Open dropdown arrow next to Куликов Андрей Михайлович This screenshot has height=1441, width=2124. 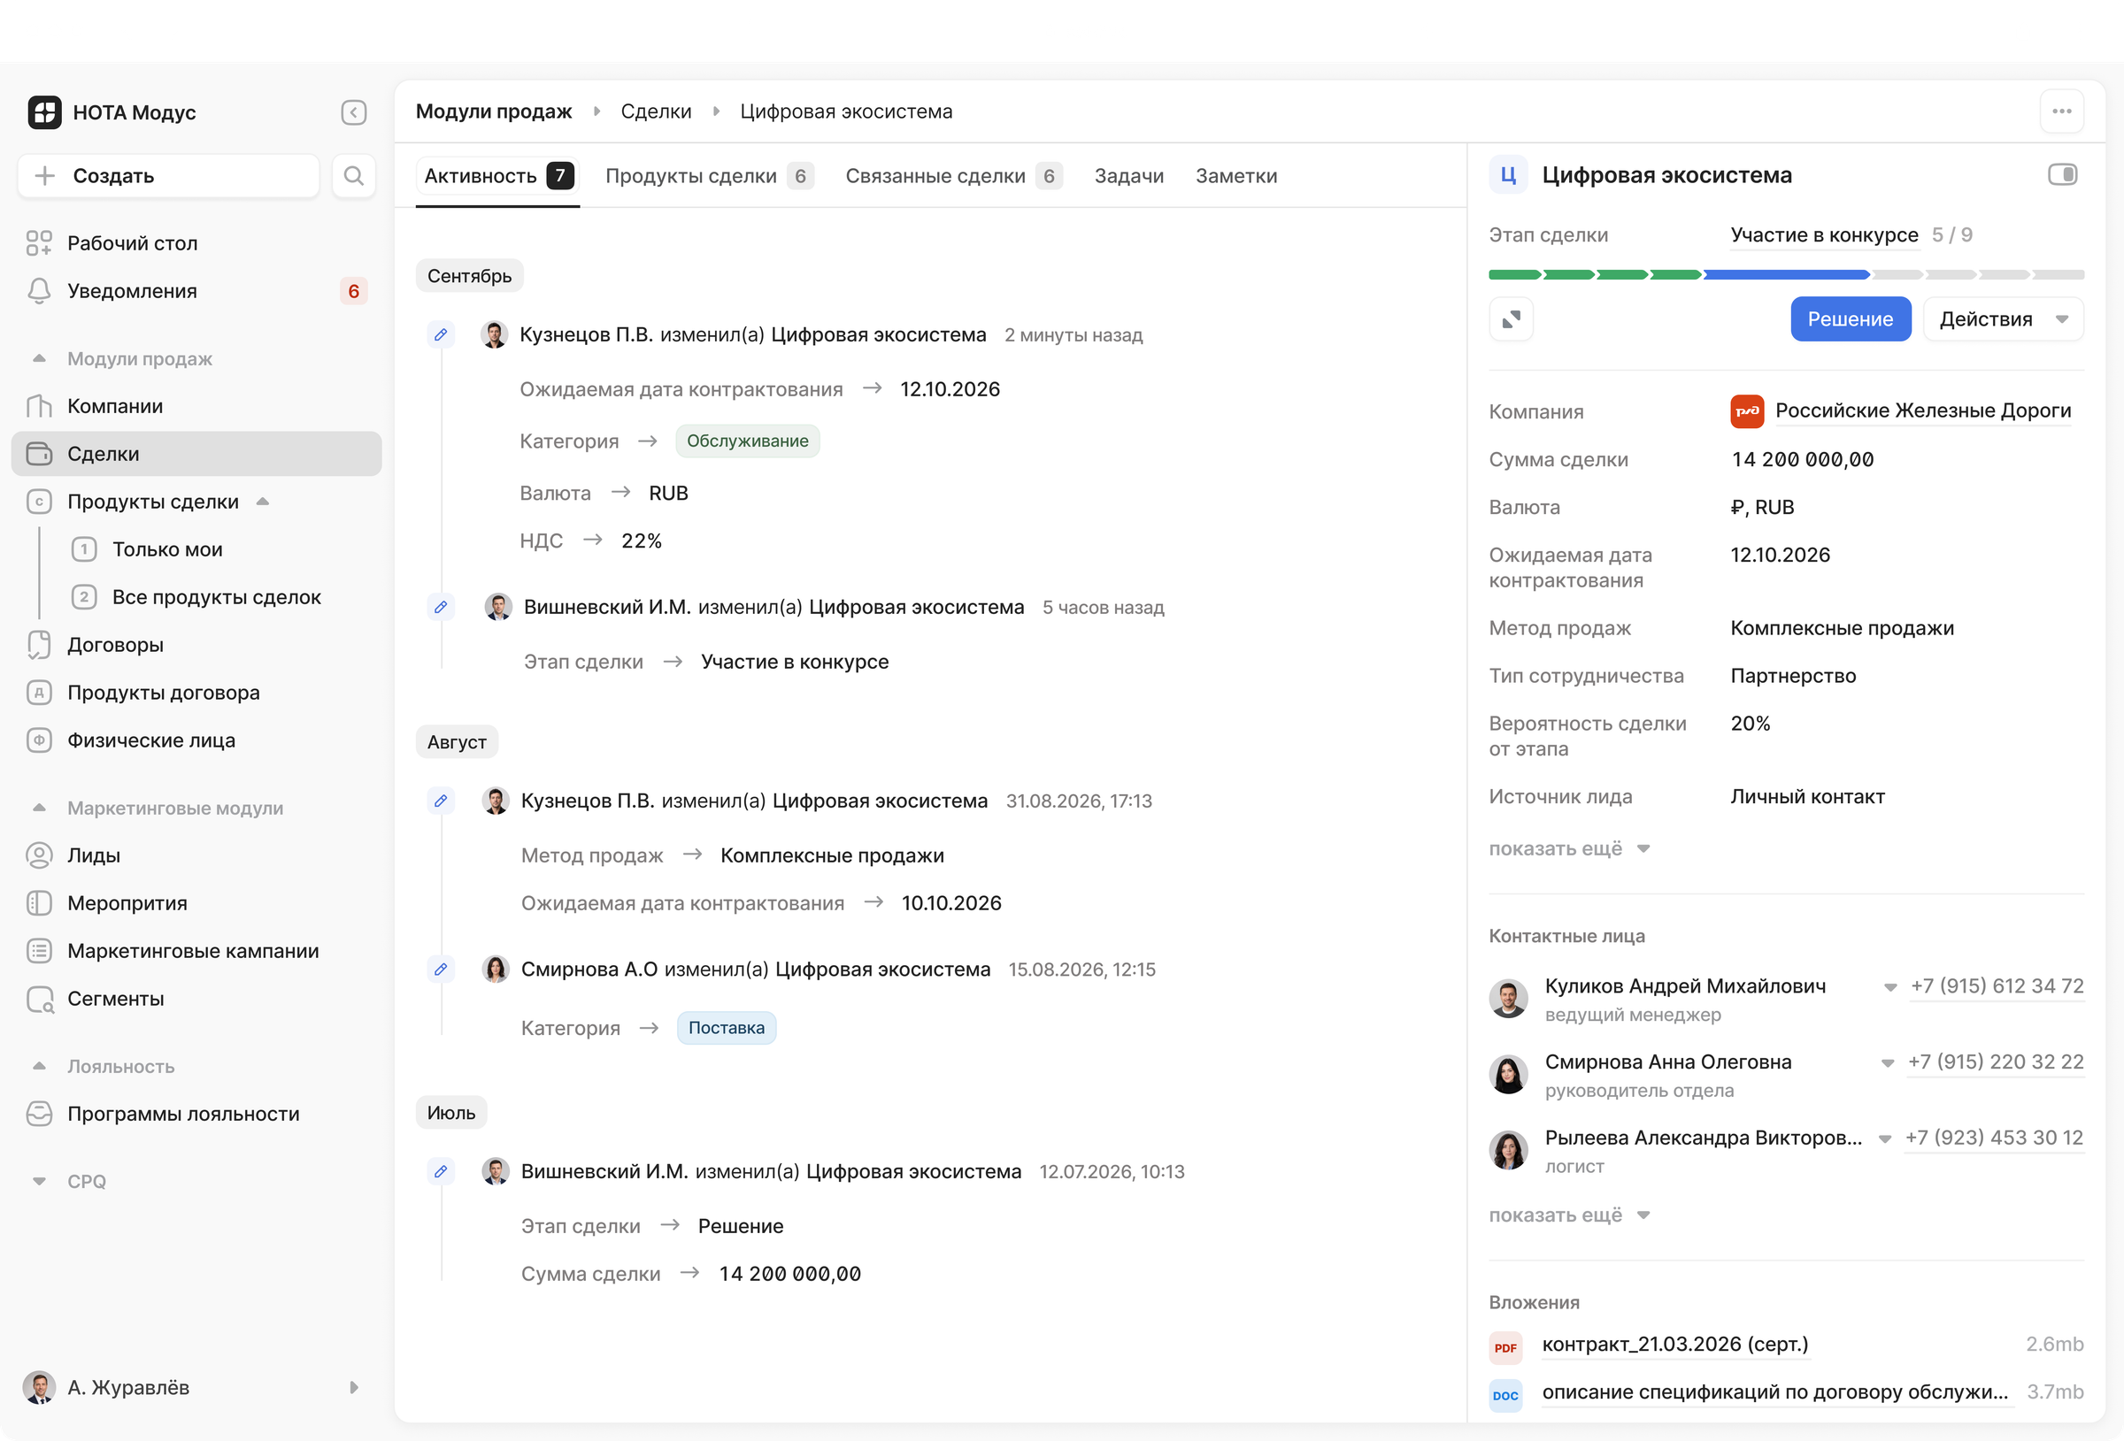1890,987
